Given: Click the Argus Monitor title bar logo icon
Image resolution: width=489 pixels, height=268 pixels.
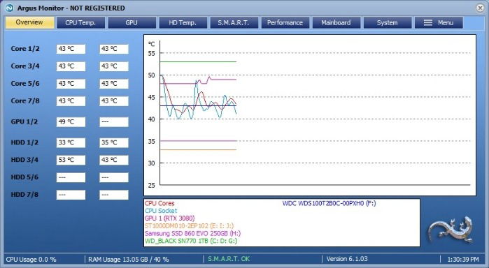Looking at the screenshot, I should tap(10, 8).
